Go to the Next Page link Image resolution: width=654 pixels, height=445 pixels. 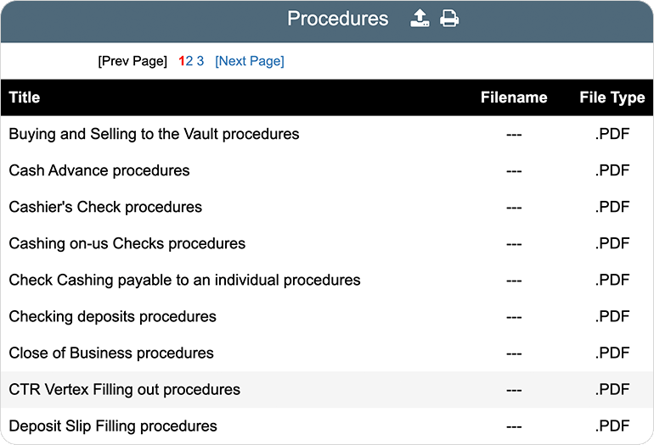pyautogui.click(x=250, y=61)
